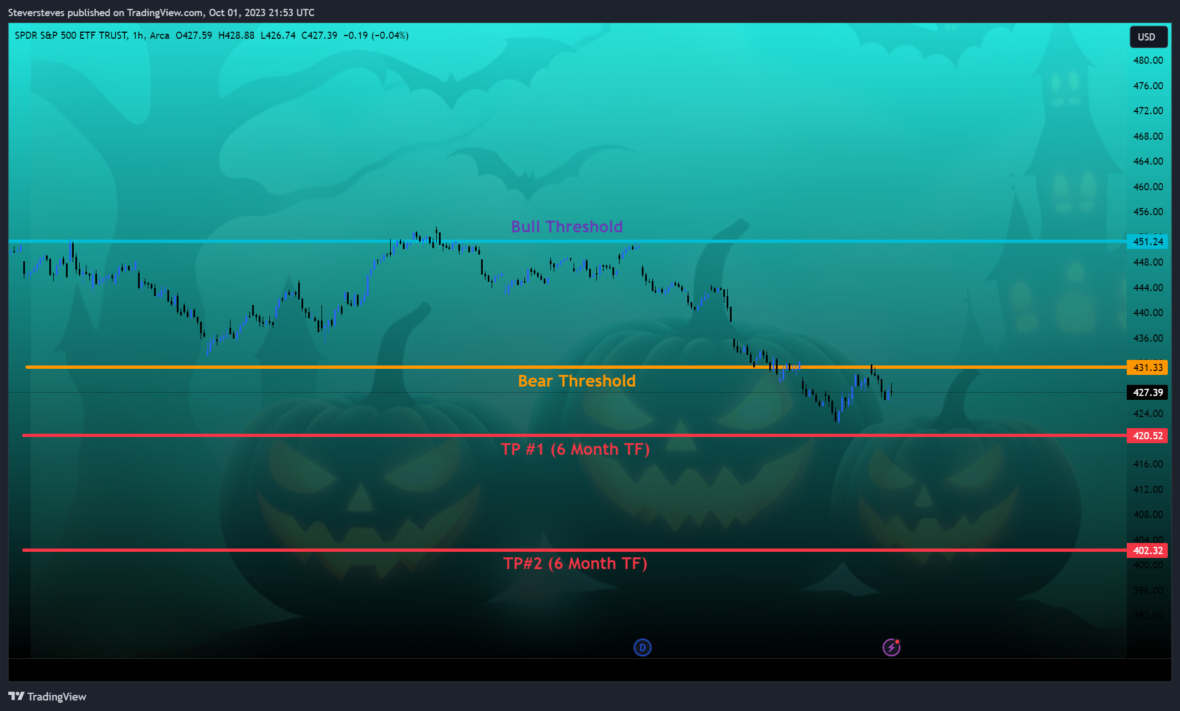The height and width of the screenshot is (711, 1180).
Task: Click the 431.33 orange price label
Action: click(1148, 368)
